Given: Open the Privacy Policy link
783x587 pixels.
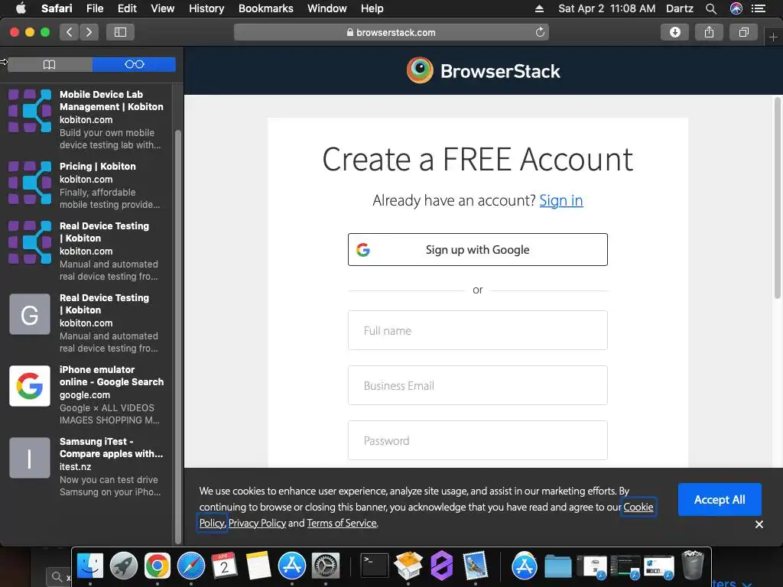Looking at the screenshot, I should pyautogui.click(x=257, y=523).
